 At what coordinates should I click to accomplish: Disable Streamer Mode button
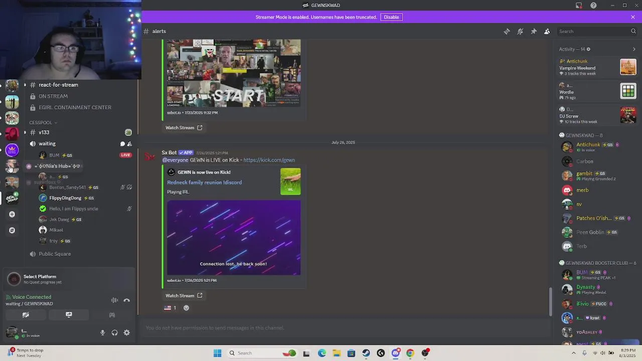pyautogui.click(x=391, y=17)
